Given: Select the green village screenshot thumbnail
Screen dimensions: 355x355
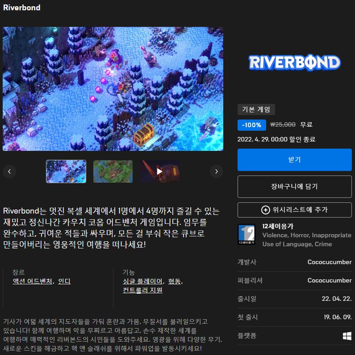Looking at the screenshot, I should 113,171.
